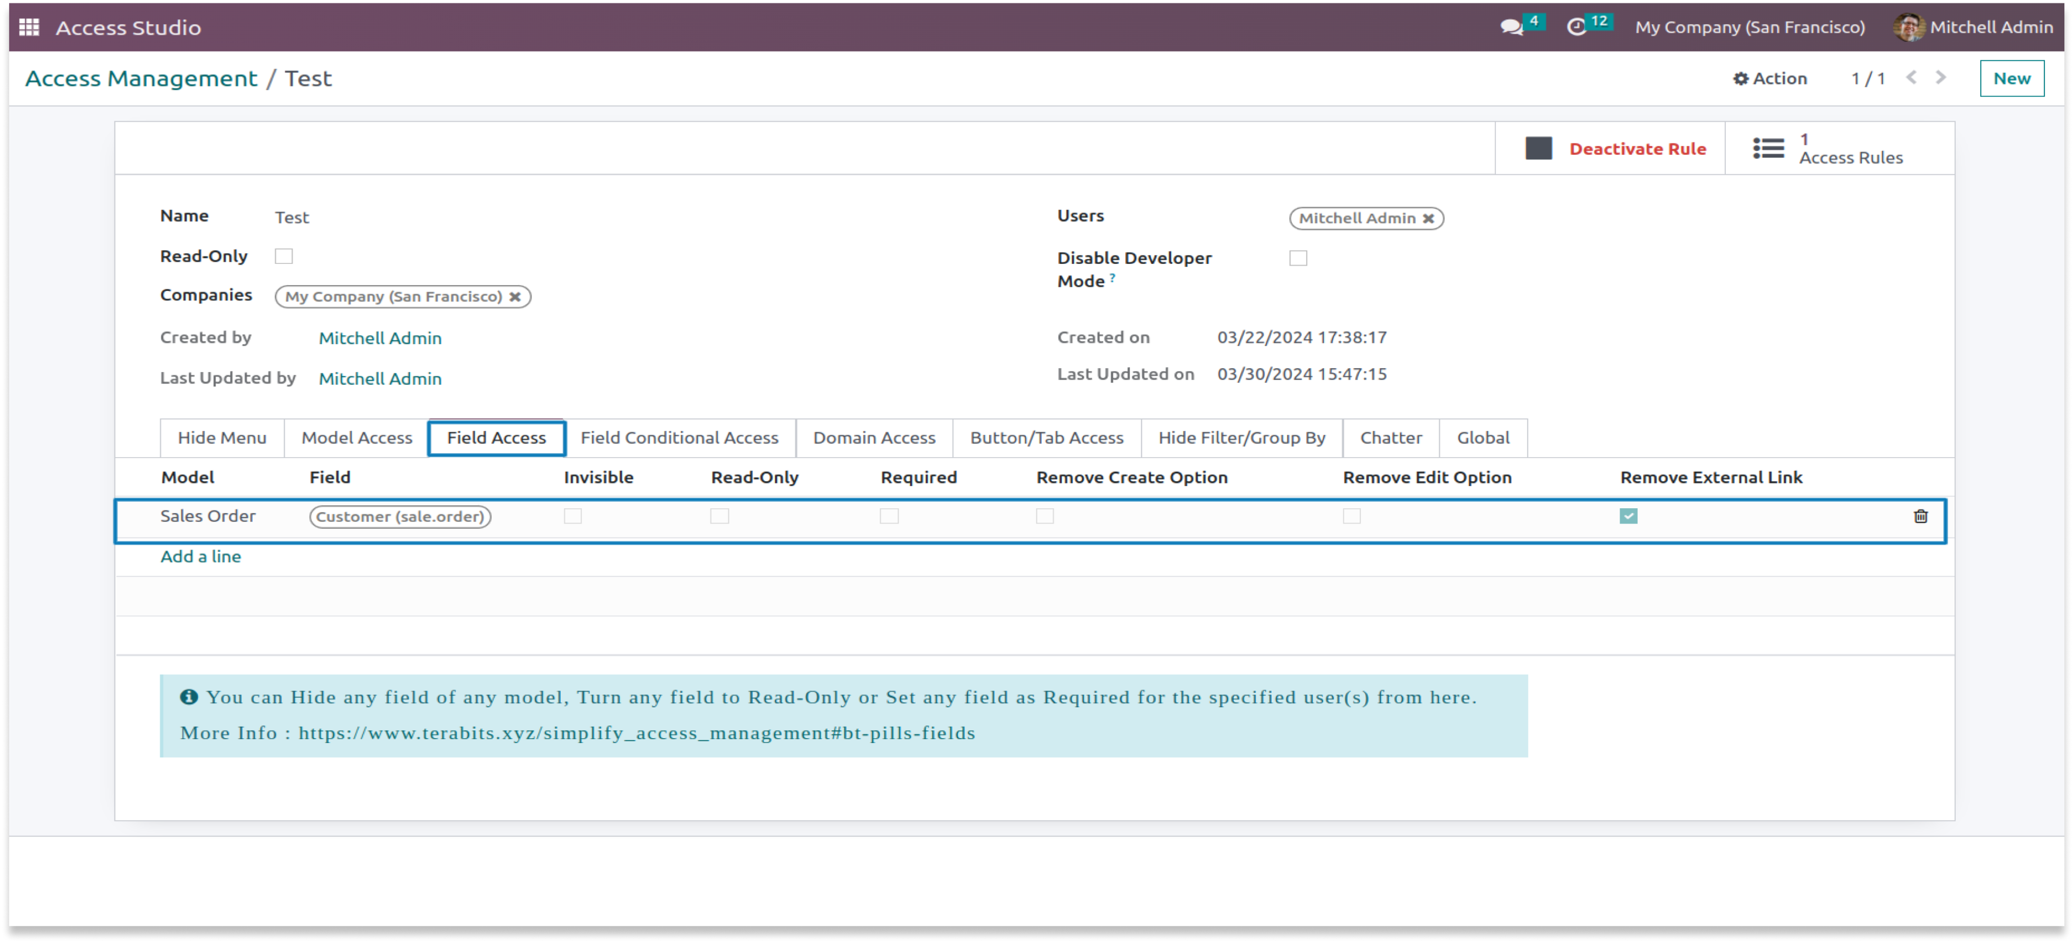Check Required for the Sales Order row

point(889,516)
